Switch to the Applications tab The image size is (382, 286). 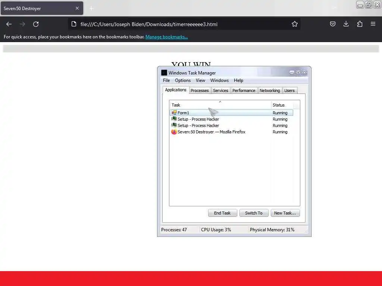pos(176,90)
